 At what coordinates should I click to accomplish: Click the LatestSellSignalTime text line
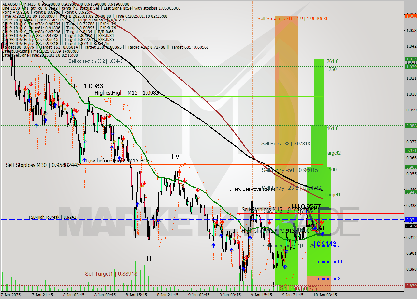coord(40,55)
